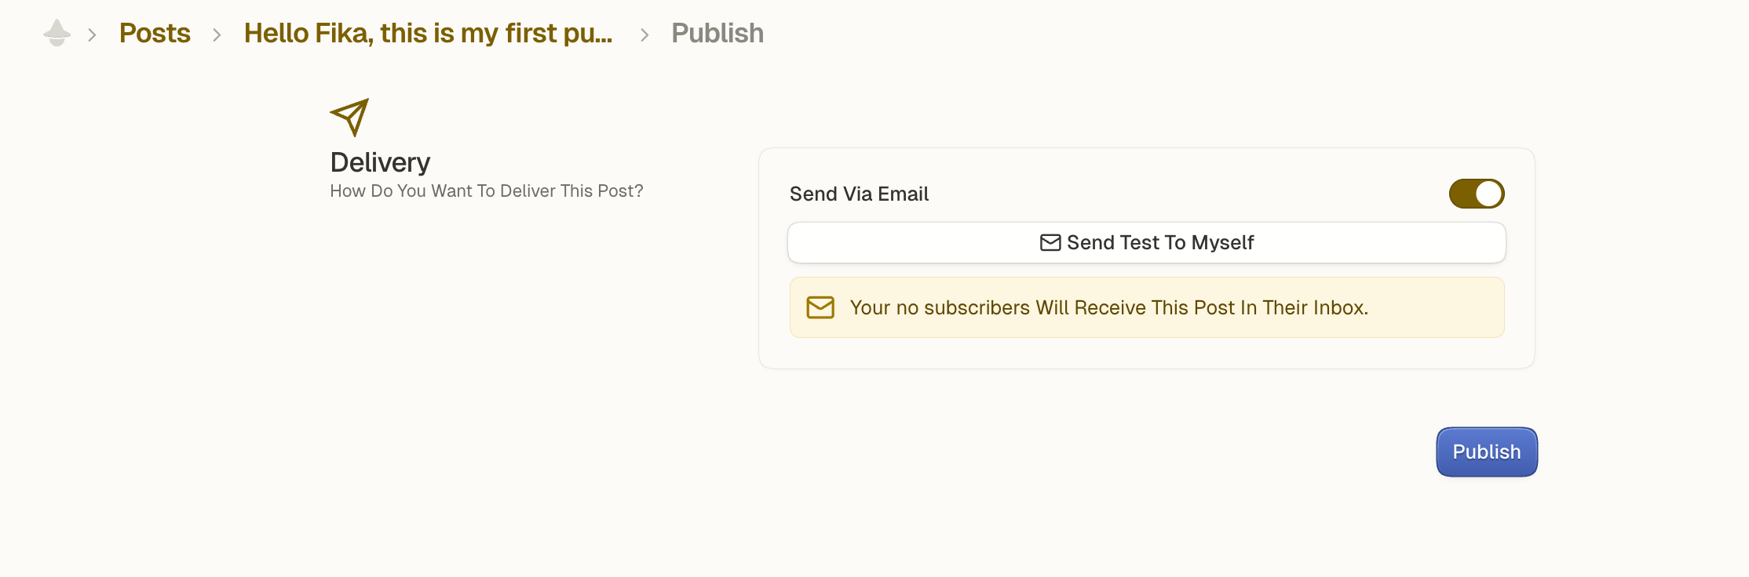Click the paper plane Delivery icon
The image size is (1749, 577).
(349, 117)
